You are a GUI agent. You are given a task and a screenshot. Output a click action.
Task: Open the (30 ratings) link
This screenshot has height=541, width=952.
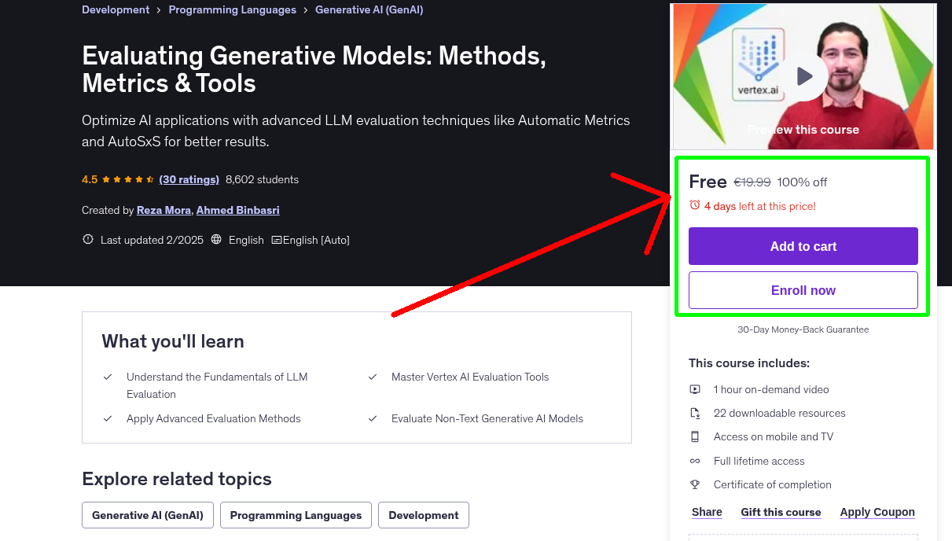click(189, 179)
